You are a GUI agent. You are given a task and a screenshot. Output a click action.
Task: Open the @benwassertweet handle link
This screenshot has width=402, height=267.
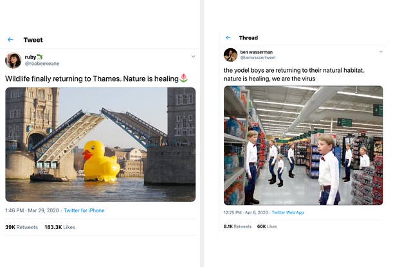coord(255,57)
